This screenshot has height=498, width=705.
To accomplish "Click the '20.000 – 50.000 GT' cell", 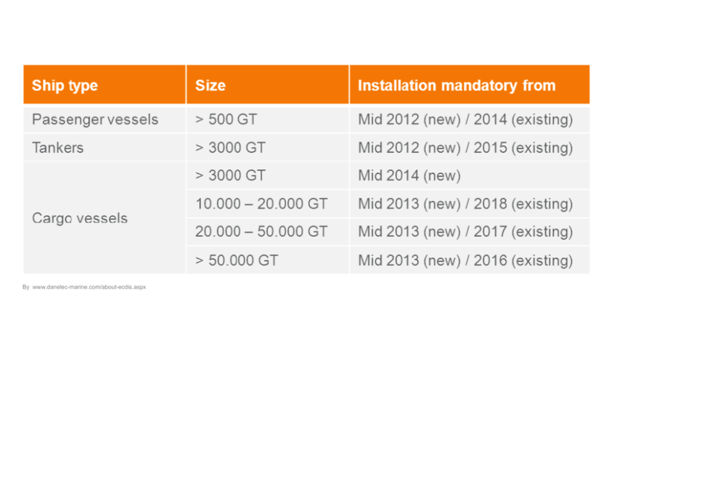I will click(x=262, y=232).
